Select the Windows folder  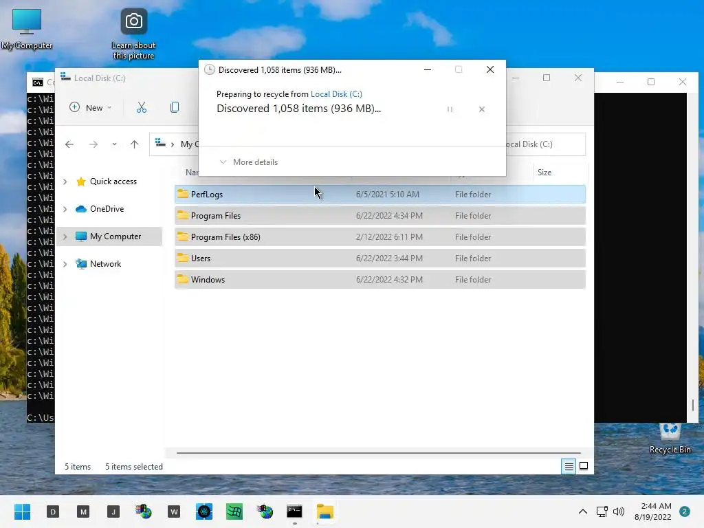(x=379, y=280)
